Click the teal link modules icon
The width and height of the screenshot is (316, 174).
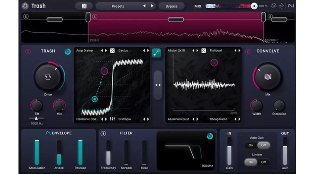(x=156, y=53)
